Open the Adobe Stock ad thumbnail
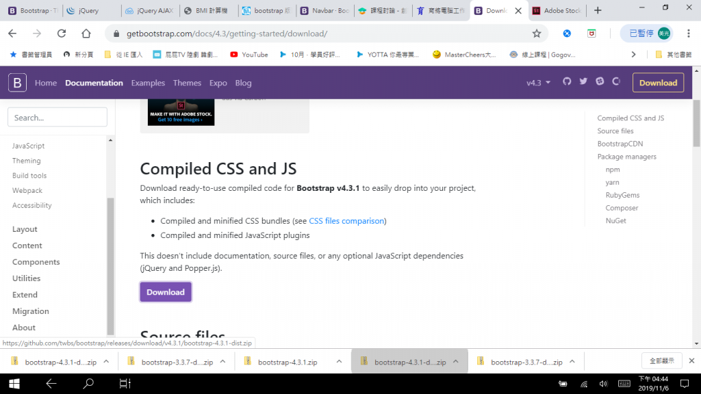This screenshot has width=701, height=394. (x=181, y=112)
